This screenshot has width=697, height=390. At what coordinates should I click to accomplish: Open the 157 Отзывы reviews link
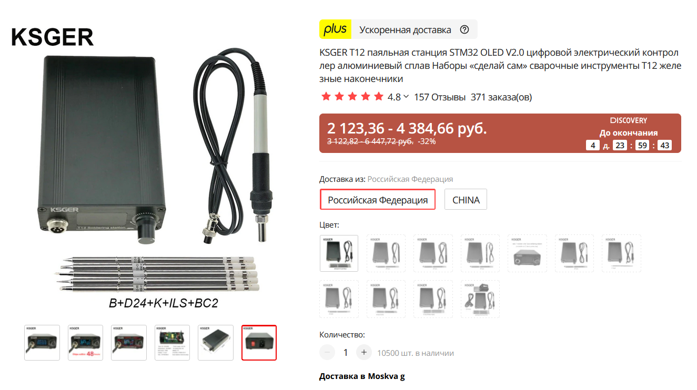click(x=440, y=97)
